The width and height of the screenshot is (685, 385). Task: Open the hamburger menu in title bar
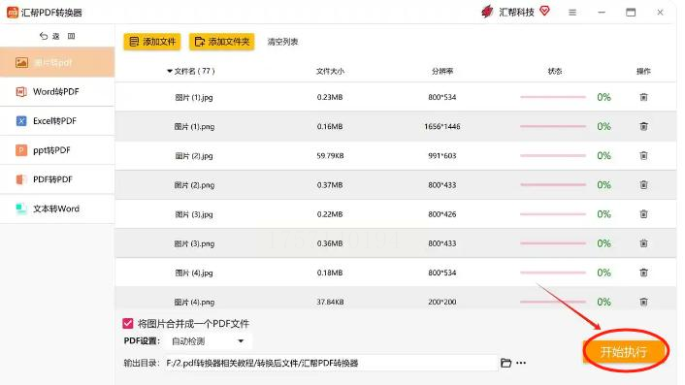572,13
